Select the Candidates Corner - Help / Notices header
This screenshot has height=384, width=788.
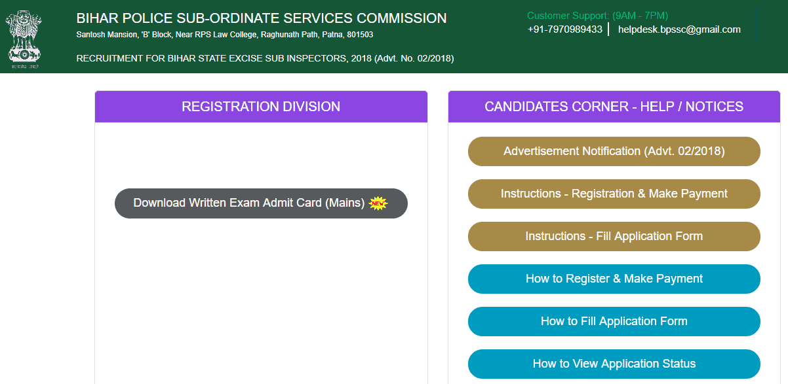click(614, 107)
